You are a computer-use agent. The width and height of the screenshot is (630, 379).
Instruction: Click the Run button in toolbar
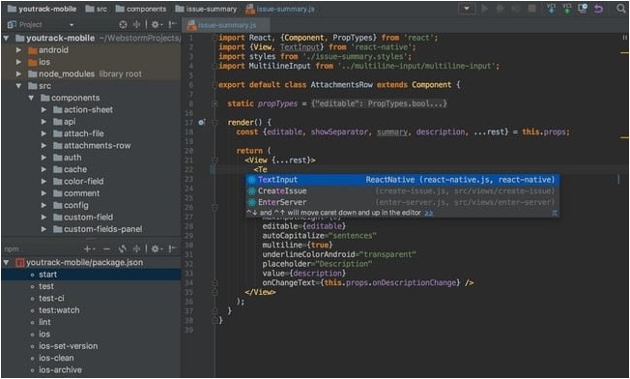(x=484, y=9)
